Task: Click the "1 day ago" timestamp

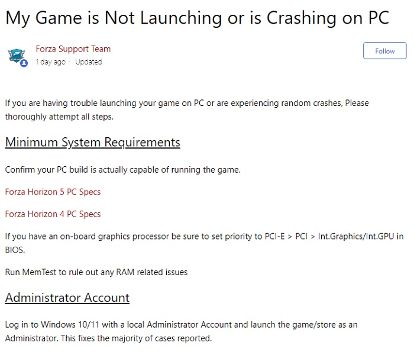Action: (51, 62)
